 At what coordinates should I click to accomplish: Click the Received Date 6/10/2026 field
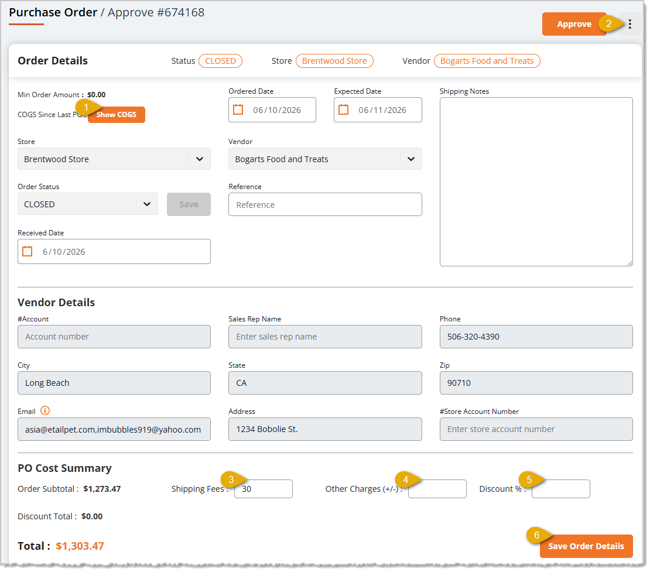114,252
